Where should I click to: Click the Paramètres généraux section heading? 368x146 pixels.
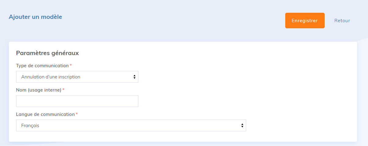pos(47,53)
